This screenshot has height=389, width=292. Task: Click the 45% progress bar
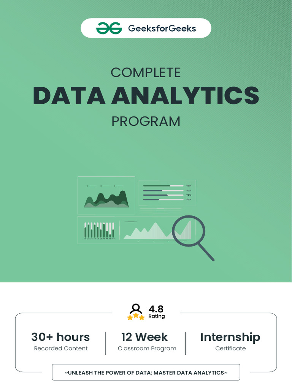pyautogui.click(x=163, y=191)
